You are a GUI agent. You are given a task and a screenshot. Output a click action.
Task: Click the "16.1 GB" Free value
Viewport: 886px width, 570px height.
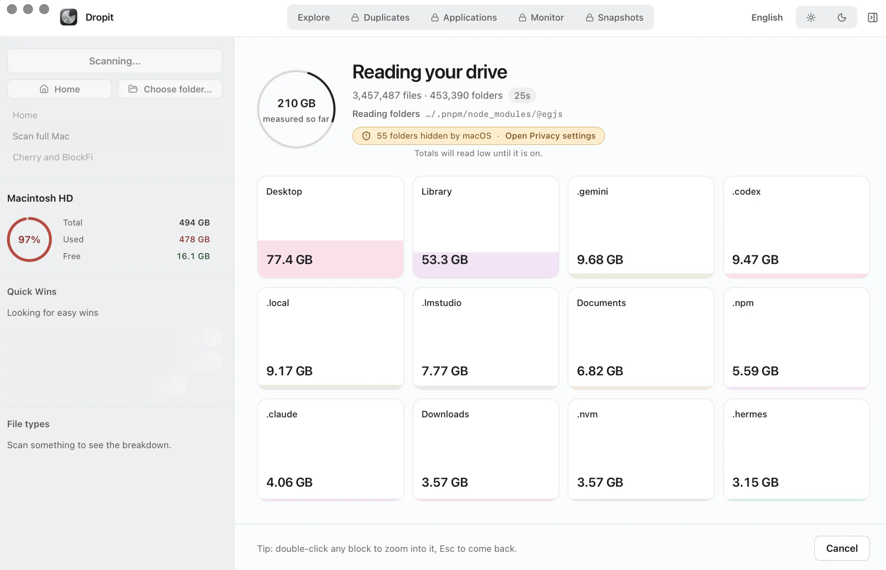(193, 256)
